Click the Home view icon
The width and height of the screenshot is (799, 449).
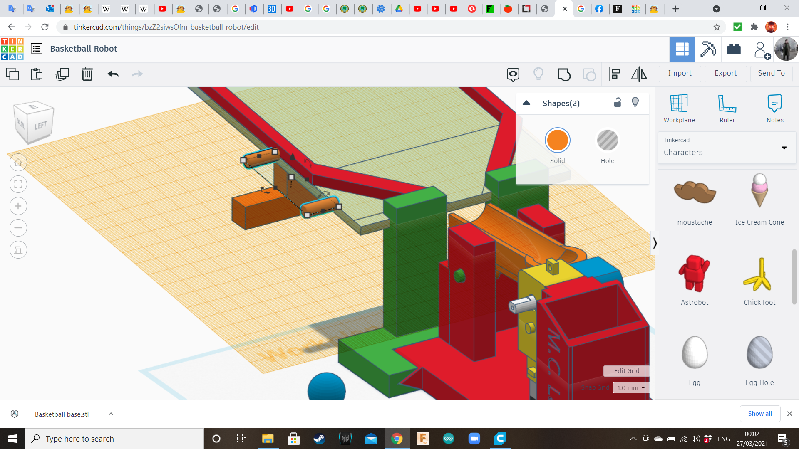coord(18,162)
